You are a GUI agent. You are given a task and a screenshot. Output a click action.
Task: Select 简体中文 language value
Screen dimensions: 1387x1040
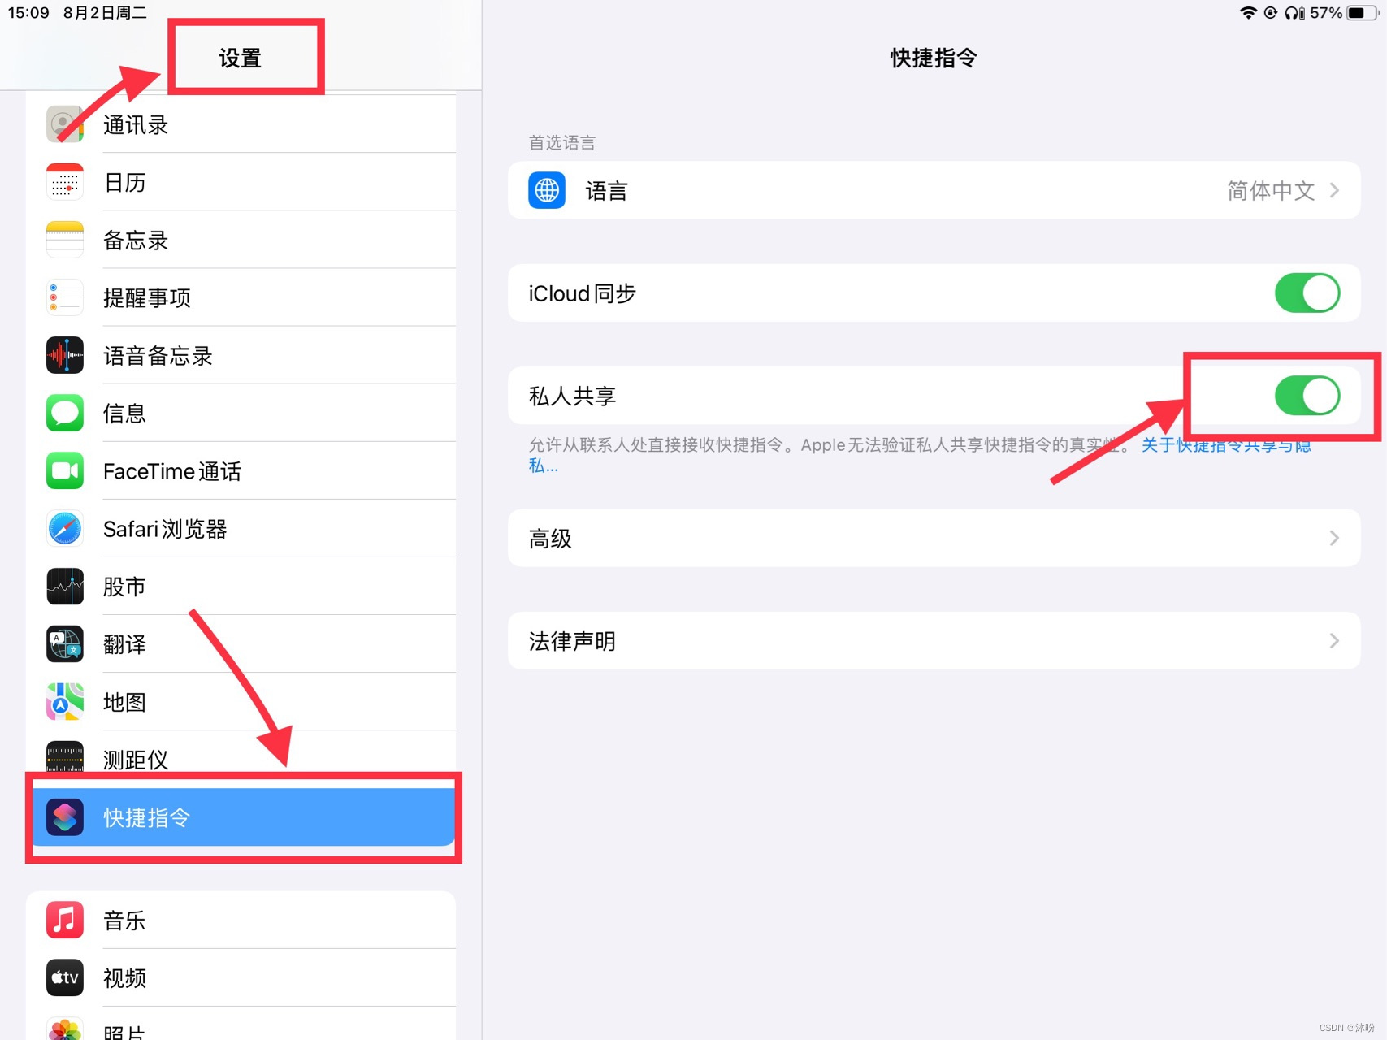[1271, 190]
